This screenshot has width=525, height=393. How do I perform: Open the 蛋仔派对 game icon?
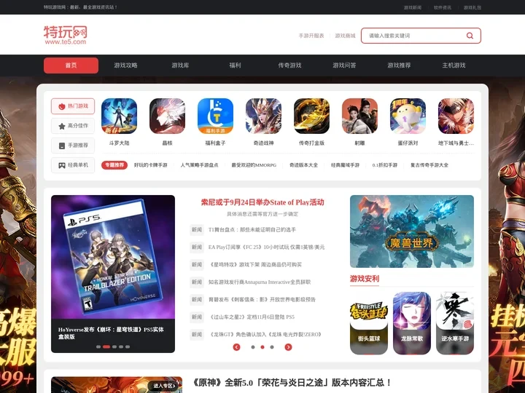coord(408,116)
